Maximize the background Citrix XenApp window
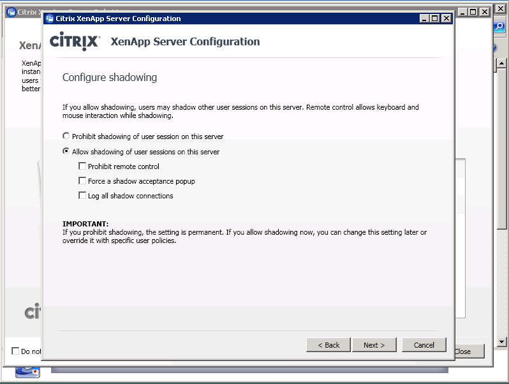The image size is (509, 384). click(x=473, y=12)
